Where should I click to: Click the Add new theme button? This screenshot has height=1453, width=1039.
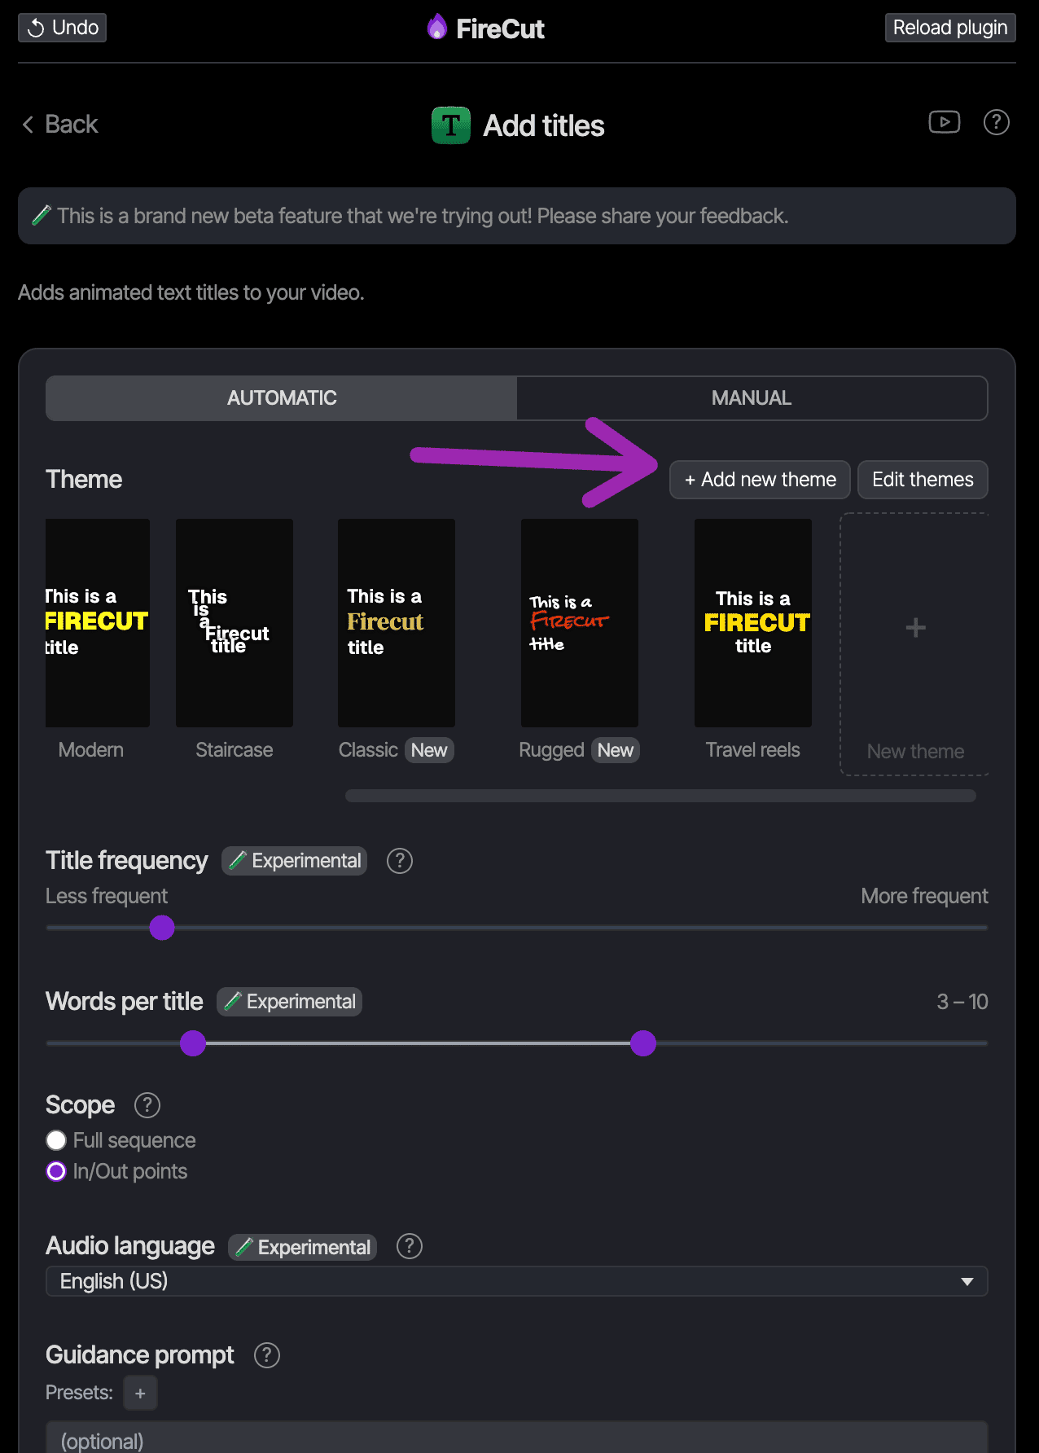(761, 480)
